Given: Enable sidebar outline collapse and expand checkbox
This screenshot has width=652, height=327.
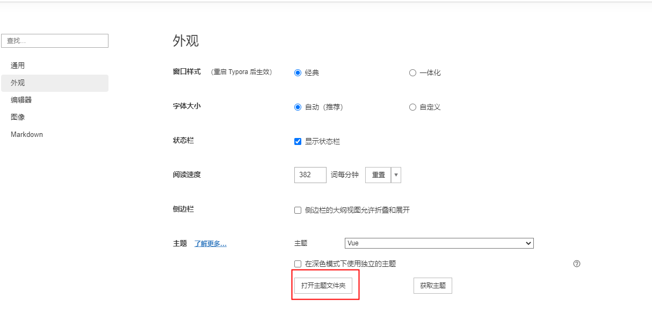Looking at the screenshot, I should 298,210.
